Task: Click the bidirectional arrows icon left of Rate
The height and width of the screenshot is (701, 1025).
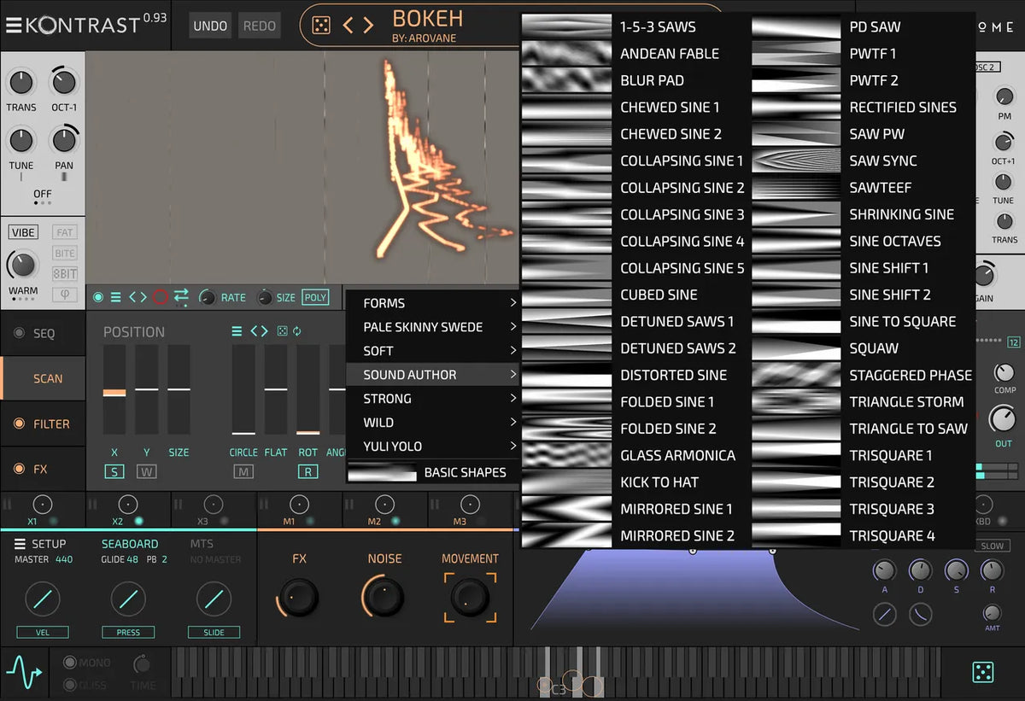Action: [180, 296]
